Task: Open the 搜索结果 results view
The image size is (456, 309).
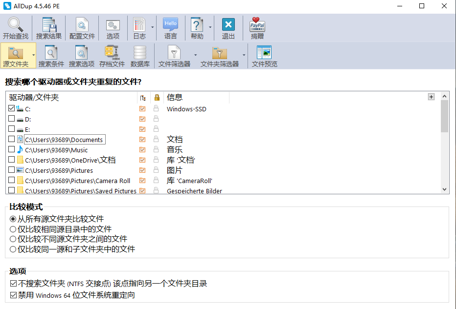Action: point(48,28)
